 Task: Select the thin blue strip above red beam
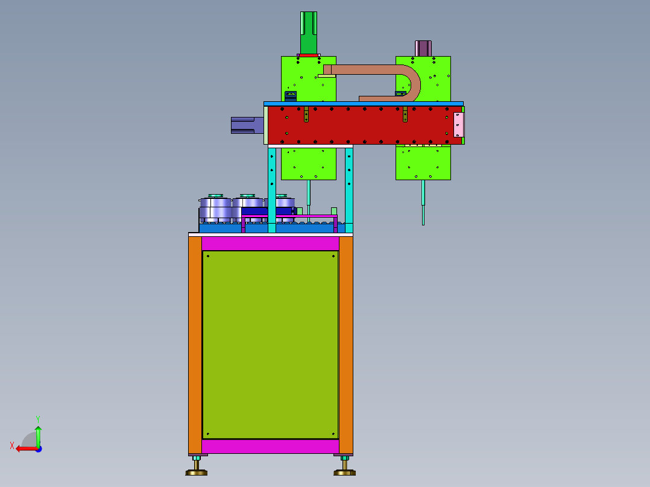(x=364, y=104)
